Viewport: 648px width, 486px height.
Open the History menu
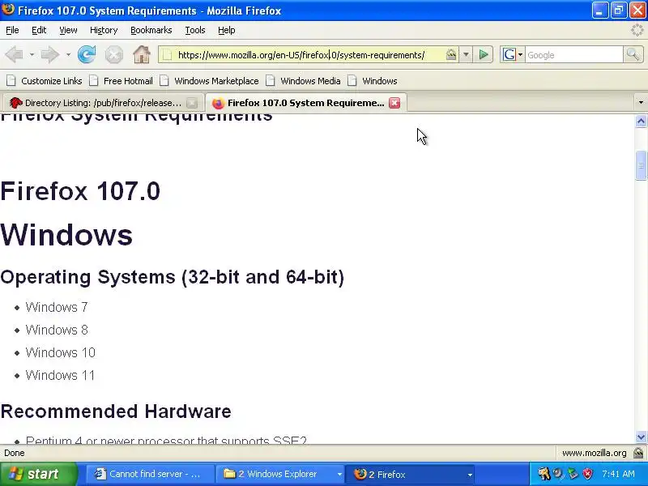pos(104,30)
